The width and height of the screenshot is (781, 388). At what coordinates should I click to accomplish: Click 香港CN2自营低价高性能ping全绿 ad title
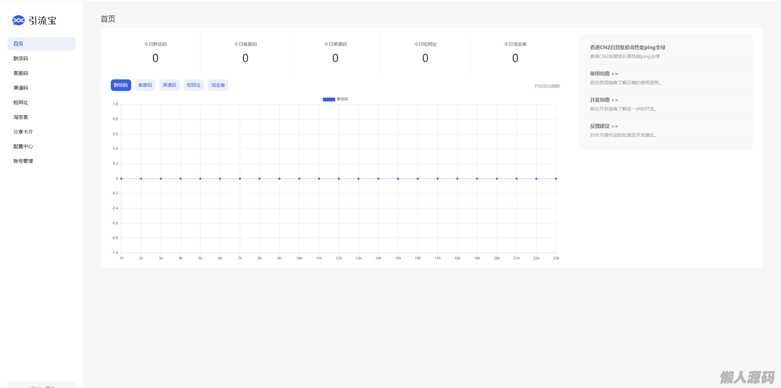point(628,48)
